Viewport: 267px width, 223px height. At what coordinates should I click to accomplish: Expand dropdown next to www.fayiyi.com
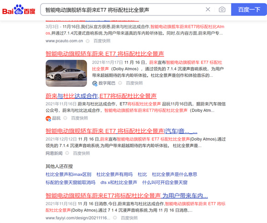click(115, 218)
